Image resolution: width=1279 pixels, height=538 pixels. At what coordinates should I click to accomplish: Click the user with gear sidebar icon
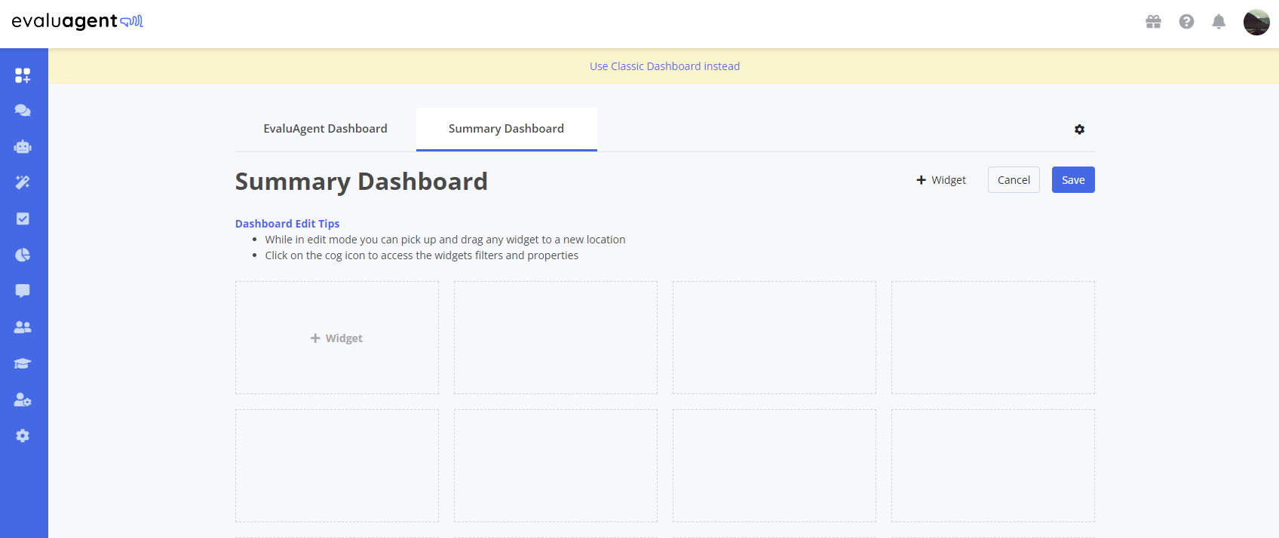pyautogui.click(x=23, y=399)
